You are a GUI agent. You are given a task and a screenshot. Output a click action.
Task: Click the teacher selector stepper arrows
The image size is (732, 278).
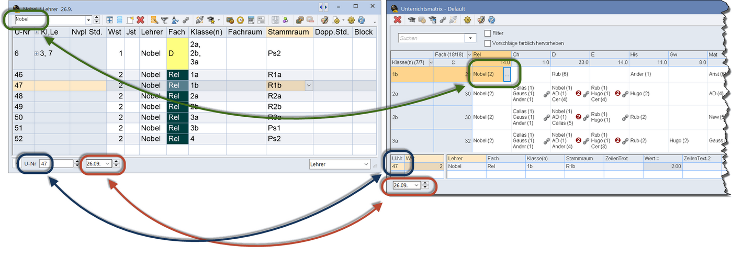[x=96, y=20]
